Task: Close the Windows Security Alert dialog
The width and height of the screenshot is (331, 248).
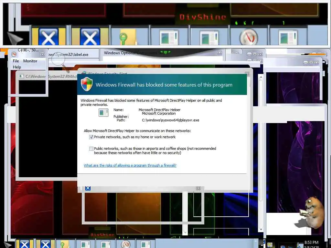Action: (247, 74)
